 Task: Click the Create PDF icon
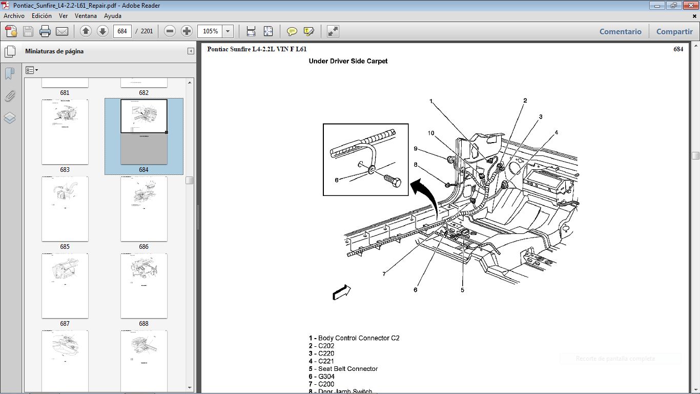(11, 31)
